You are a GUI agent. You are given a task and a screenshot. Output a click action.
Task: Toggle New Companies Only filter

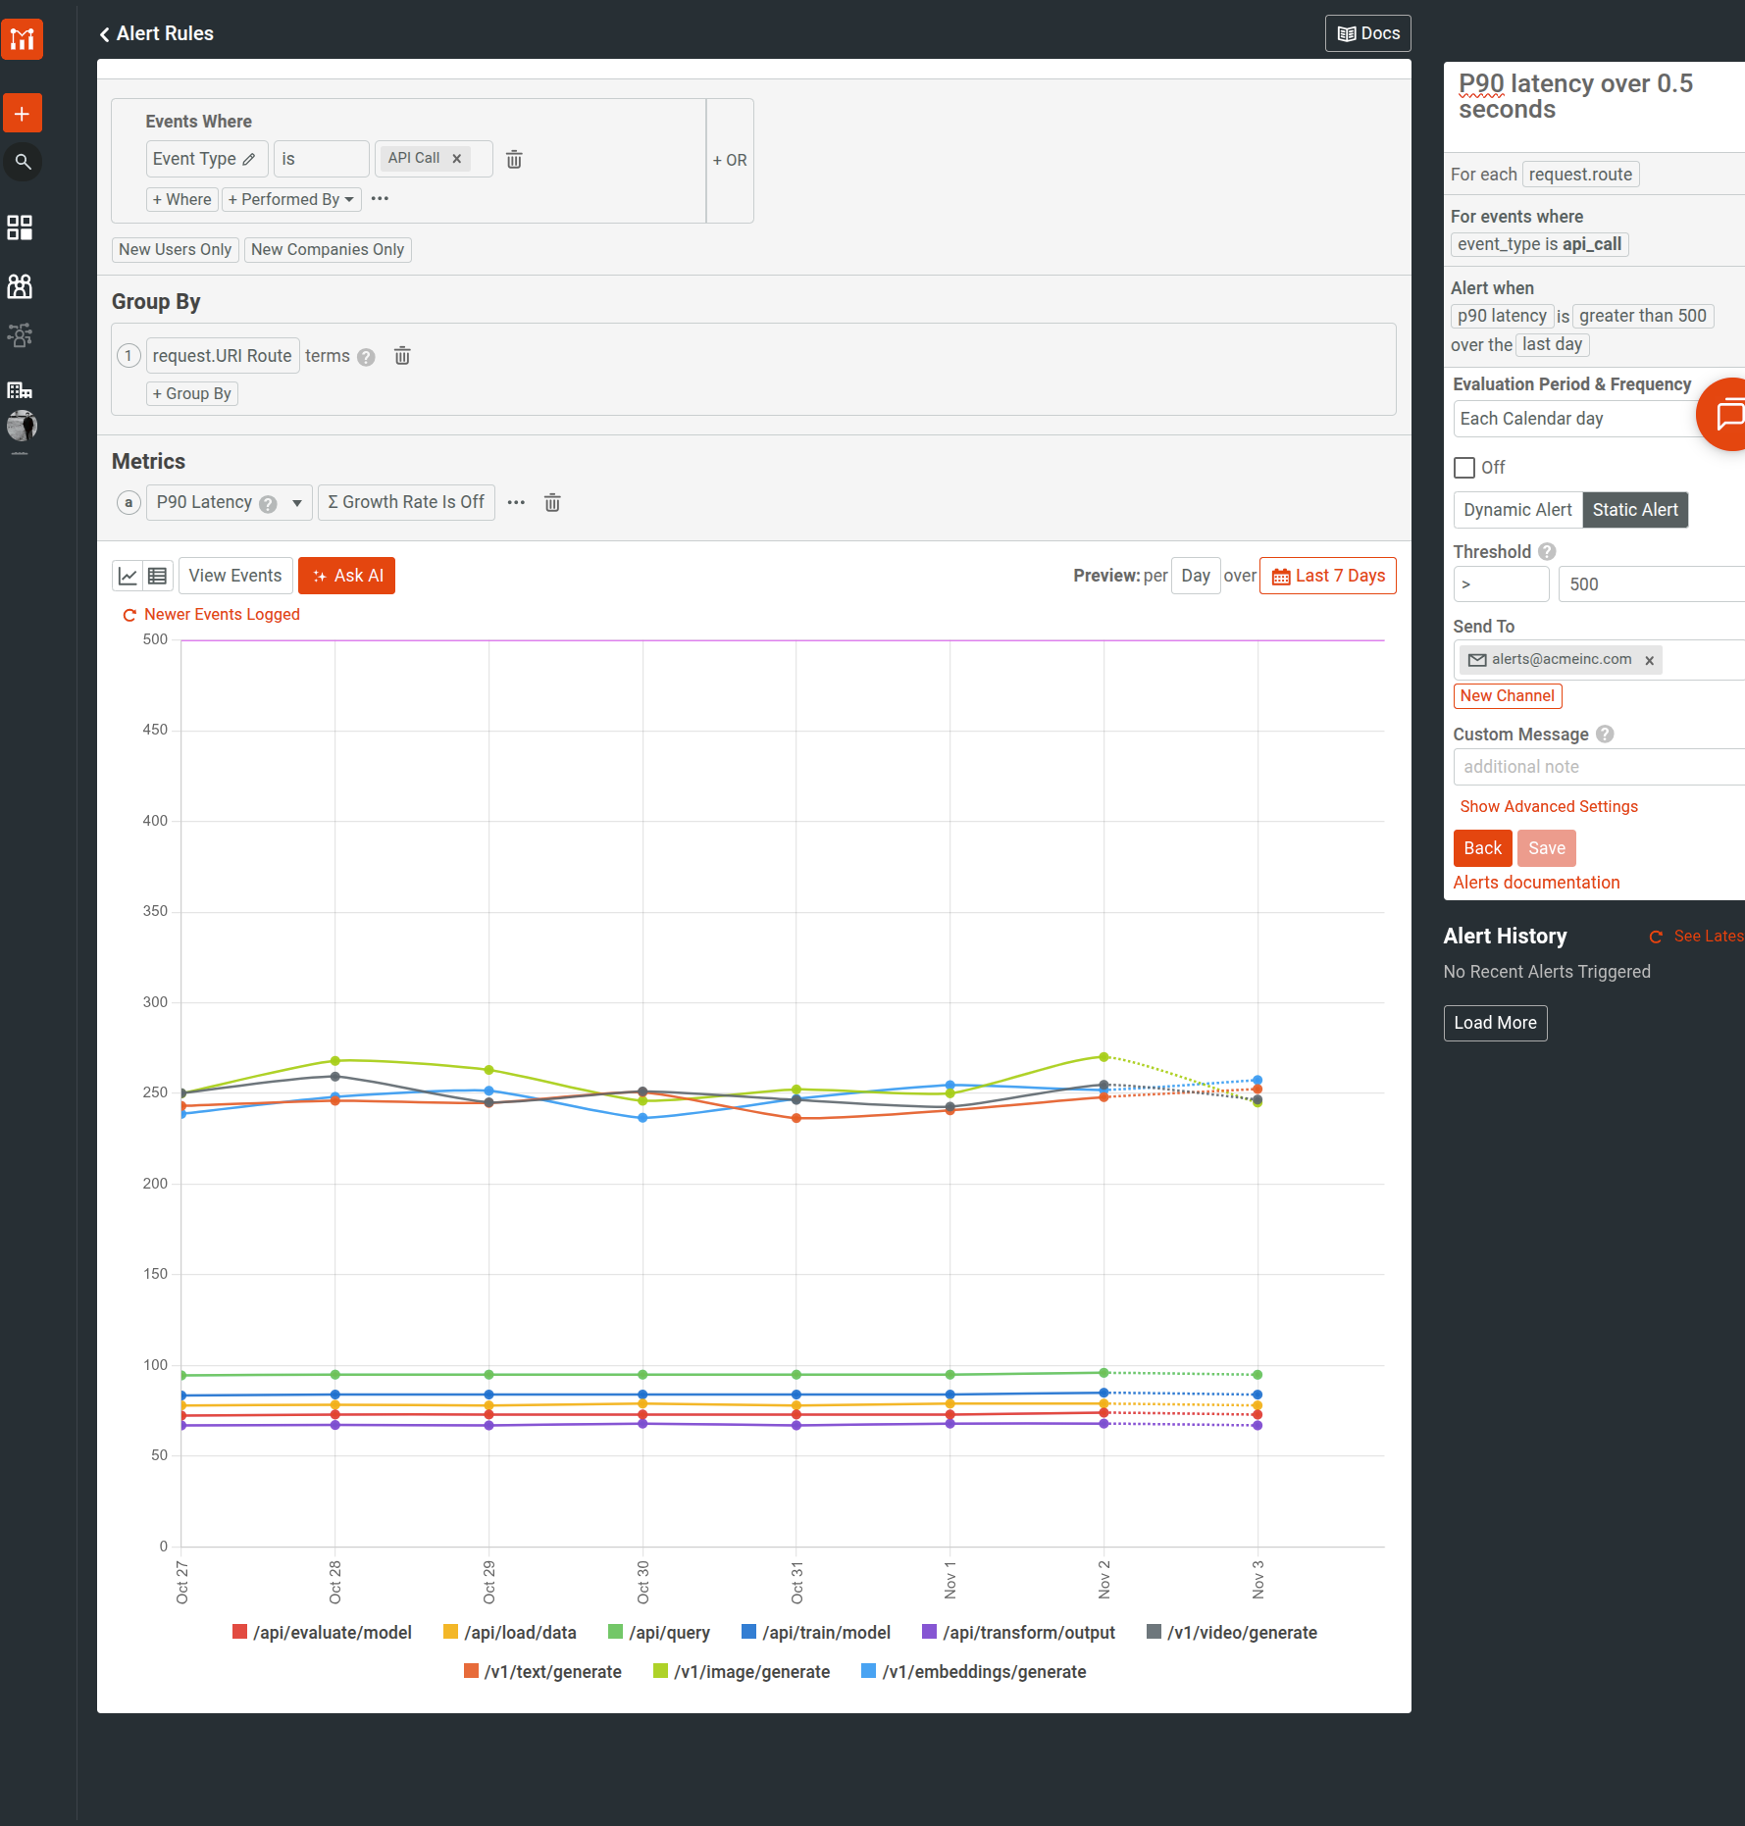pyautogui.click(x=328, y=249)
